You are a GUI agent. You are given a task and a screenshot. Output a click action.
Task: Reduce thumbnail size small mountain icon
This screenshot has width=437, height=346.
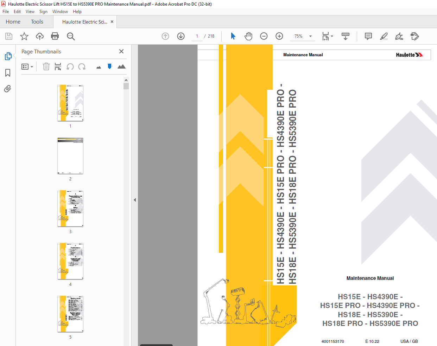click(x=99, y=67)
